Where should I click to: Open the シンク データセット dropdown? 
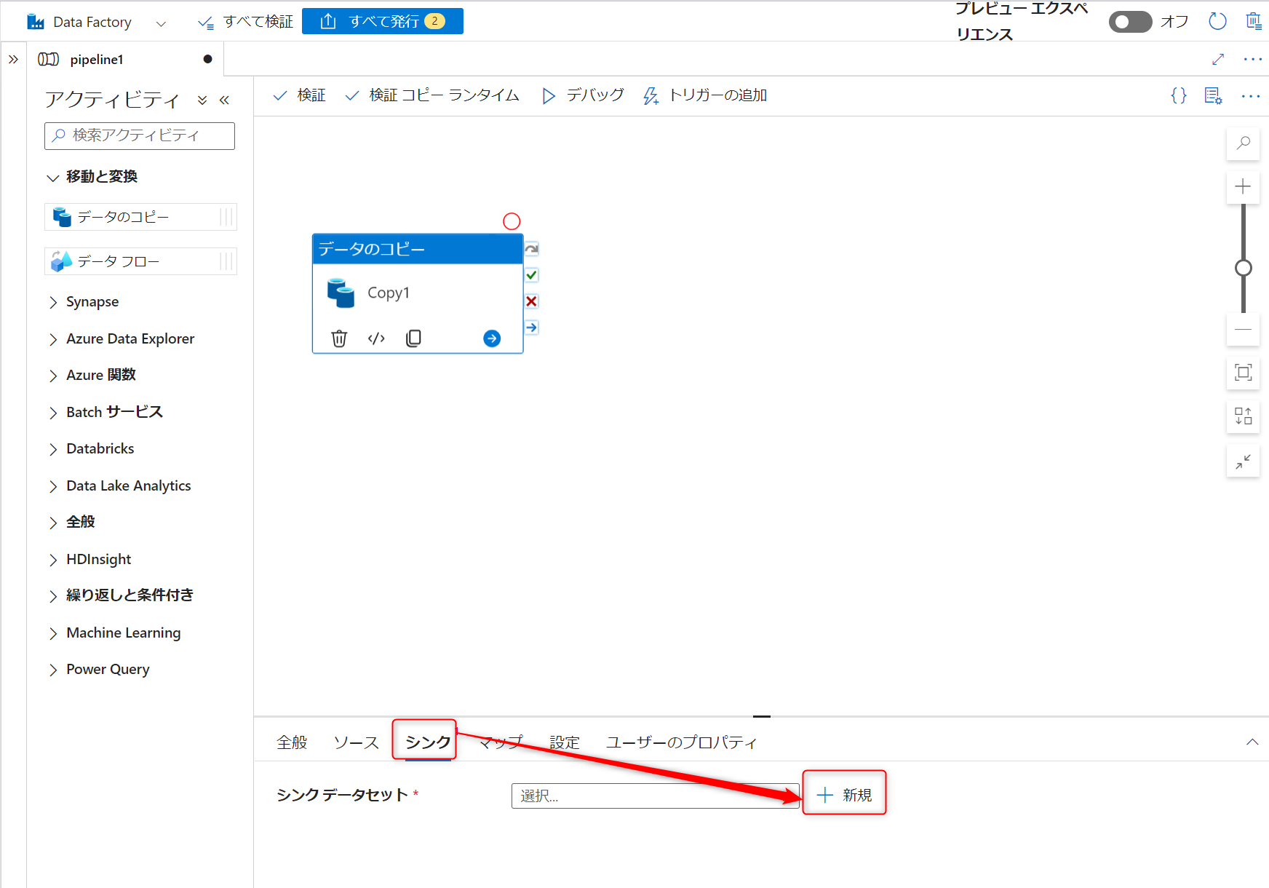pos(655,796)
